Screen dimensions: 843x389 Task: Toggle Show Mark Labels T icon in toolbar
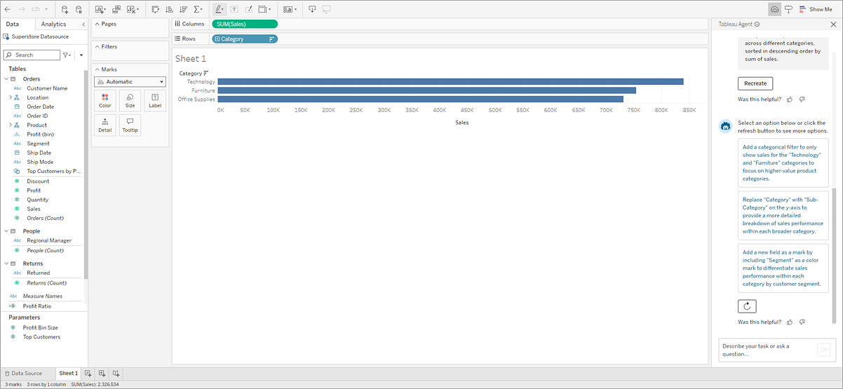point(234,9)
